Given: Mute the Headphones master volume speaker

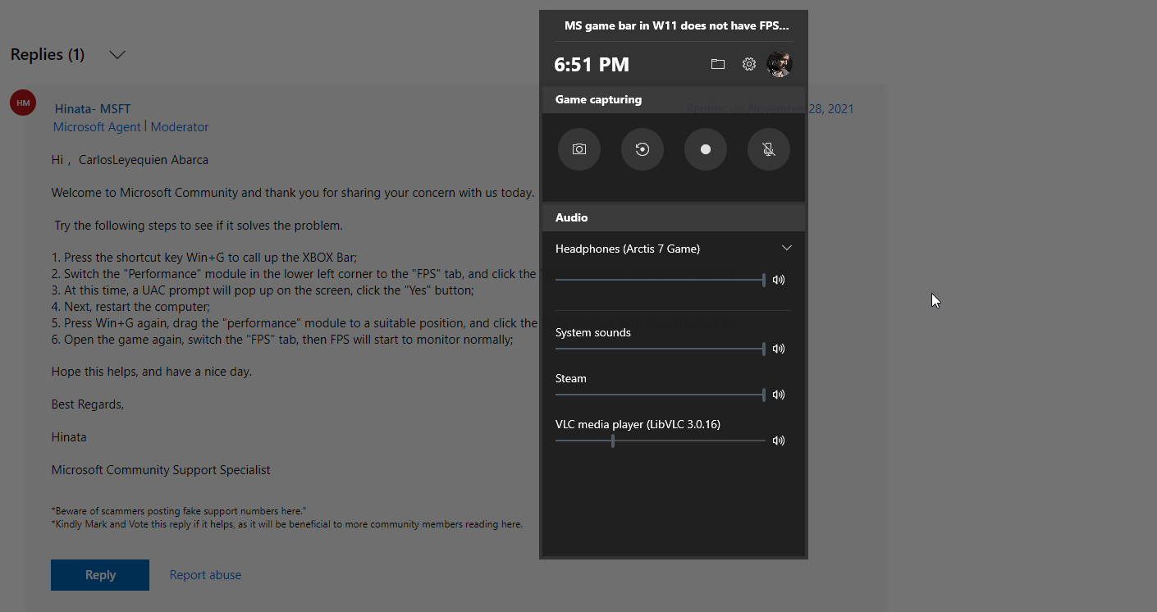Looking at the screenshot, I should [779, 280].
